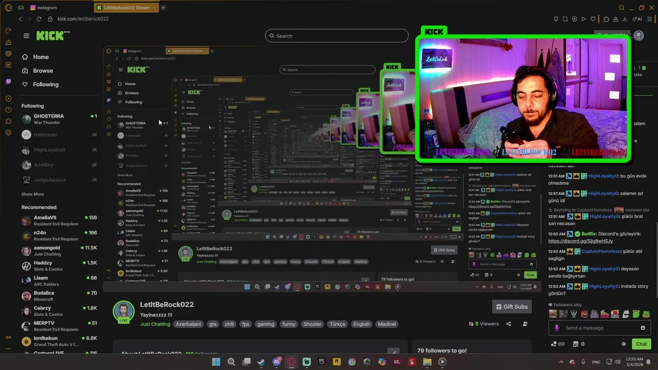This screenshot has height=370, width=658.
Task: Open the browser downloads icon
Action: point(625,19)
